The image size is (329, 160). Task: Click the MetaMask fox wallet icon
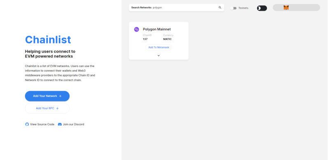point(286,7)
